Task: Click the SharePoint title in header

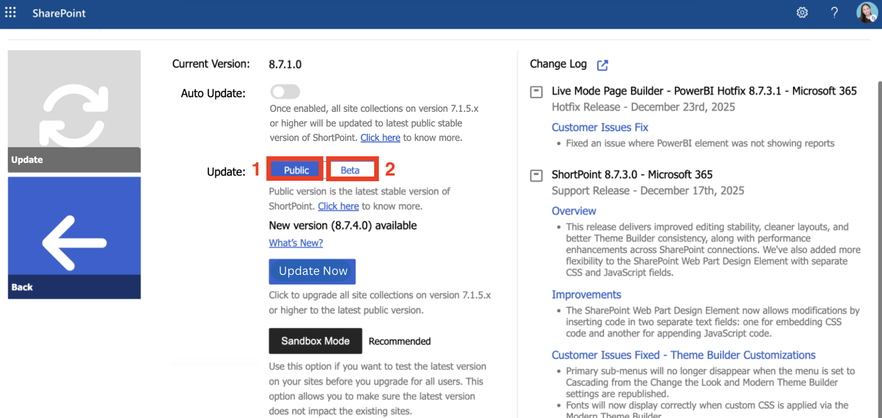Action: pos(59,13)
